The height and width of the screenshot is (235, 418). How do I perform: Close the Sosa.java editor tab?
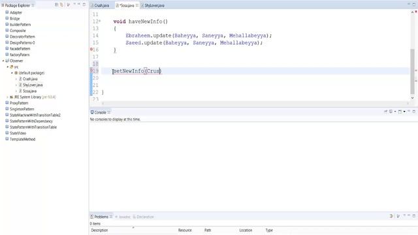click(x=137, y=5)
